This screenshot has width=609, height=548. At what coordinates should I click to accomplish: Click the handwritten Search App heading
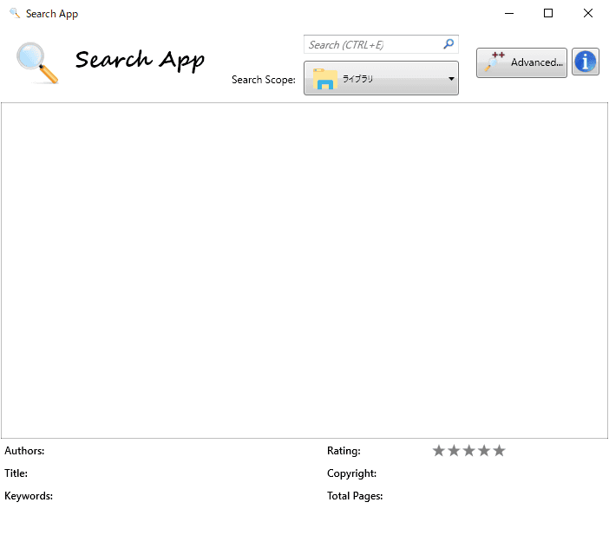pos(140,60)
